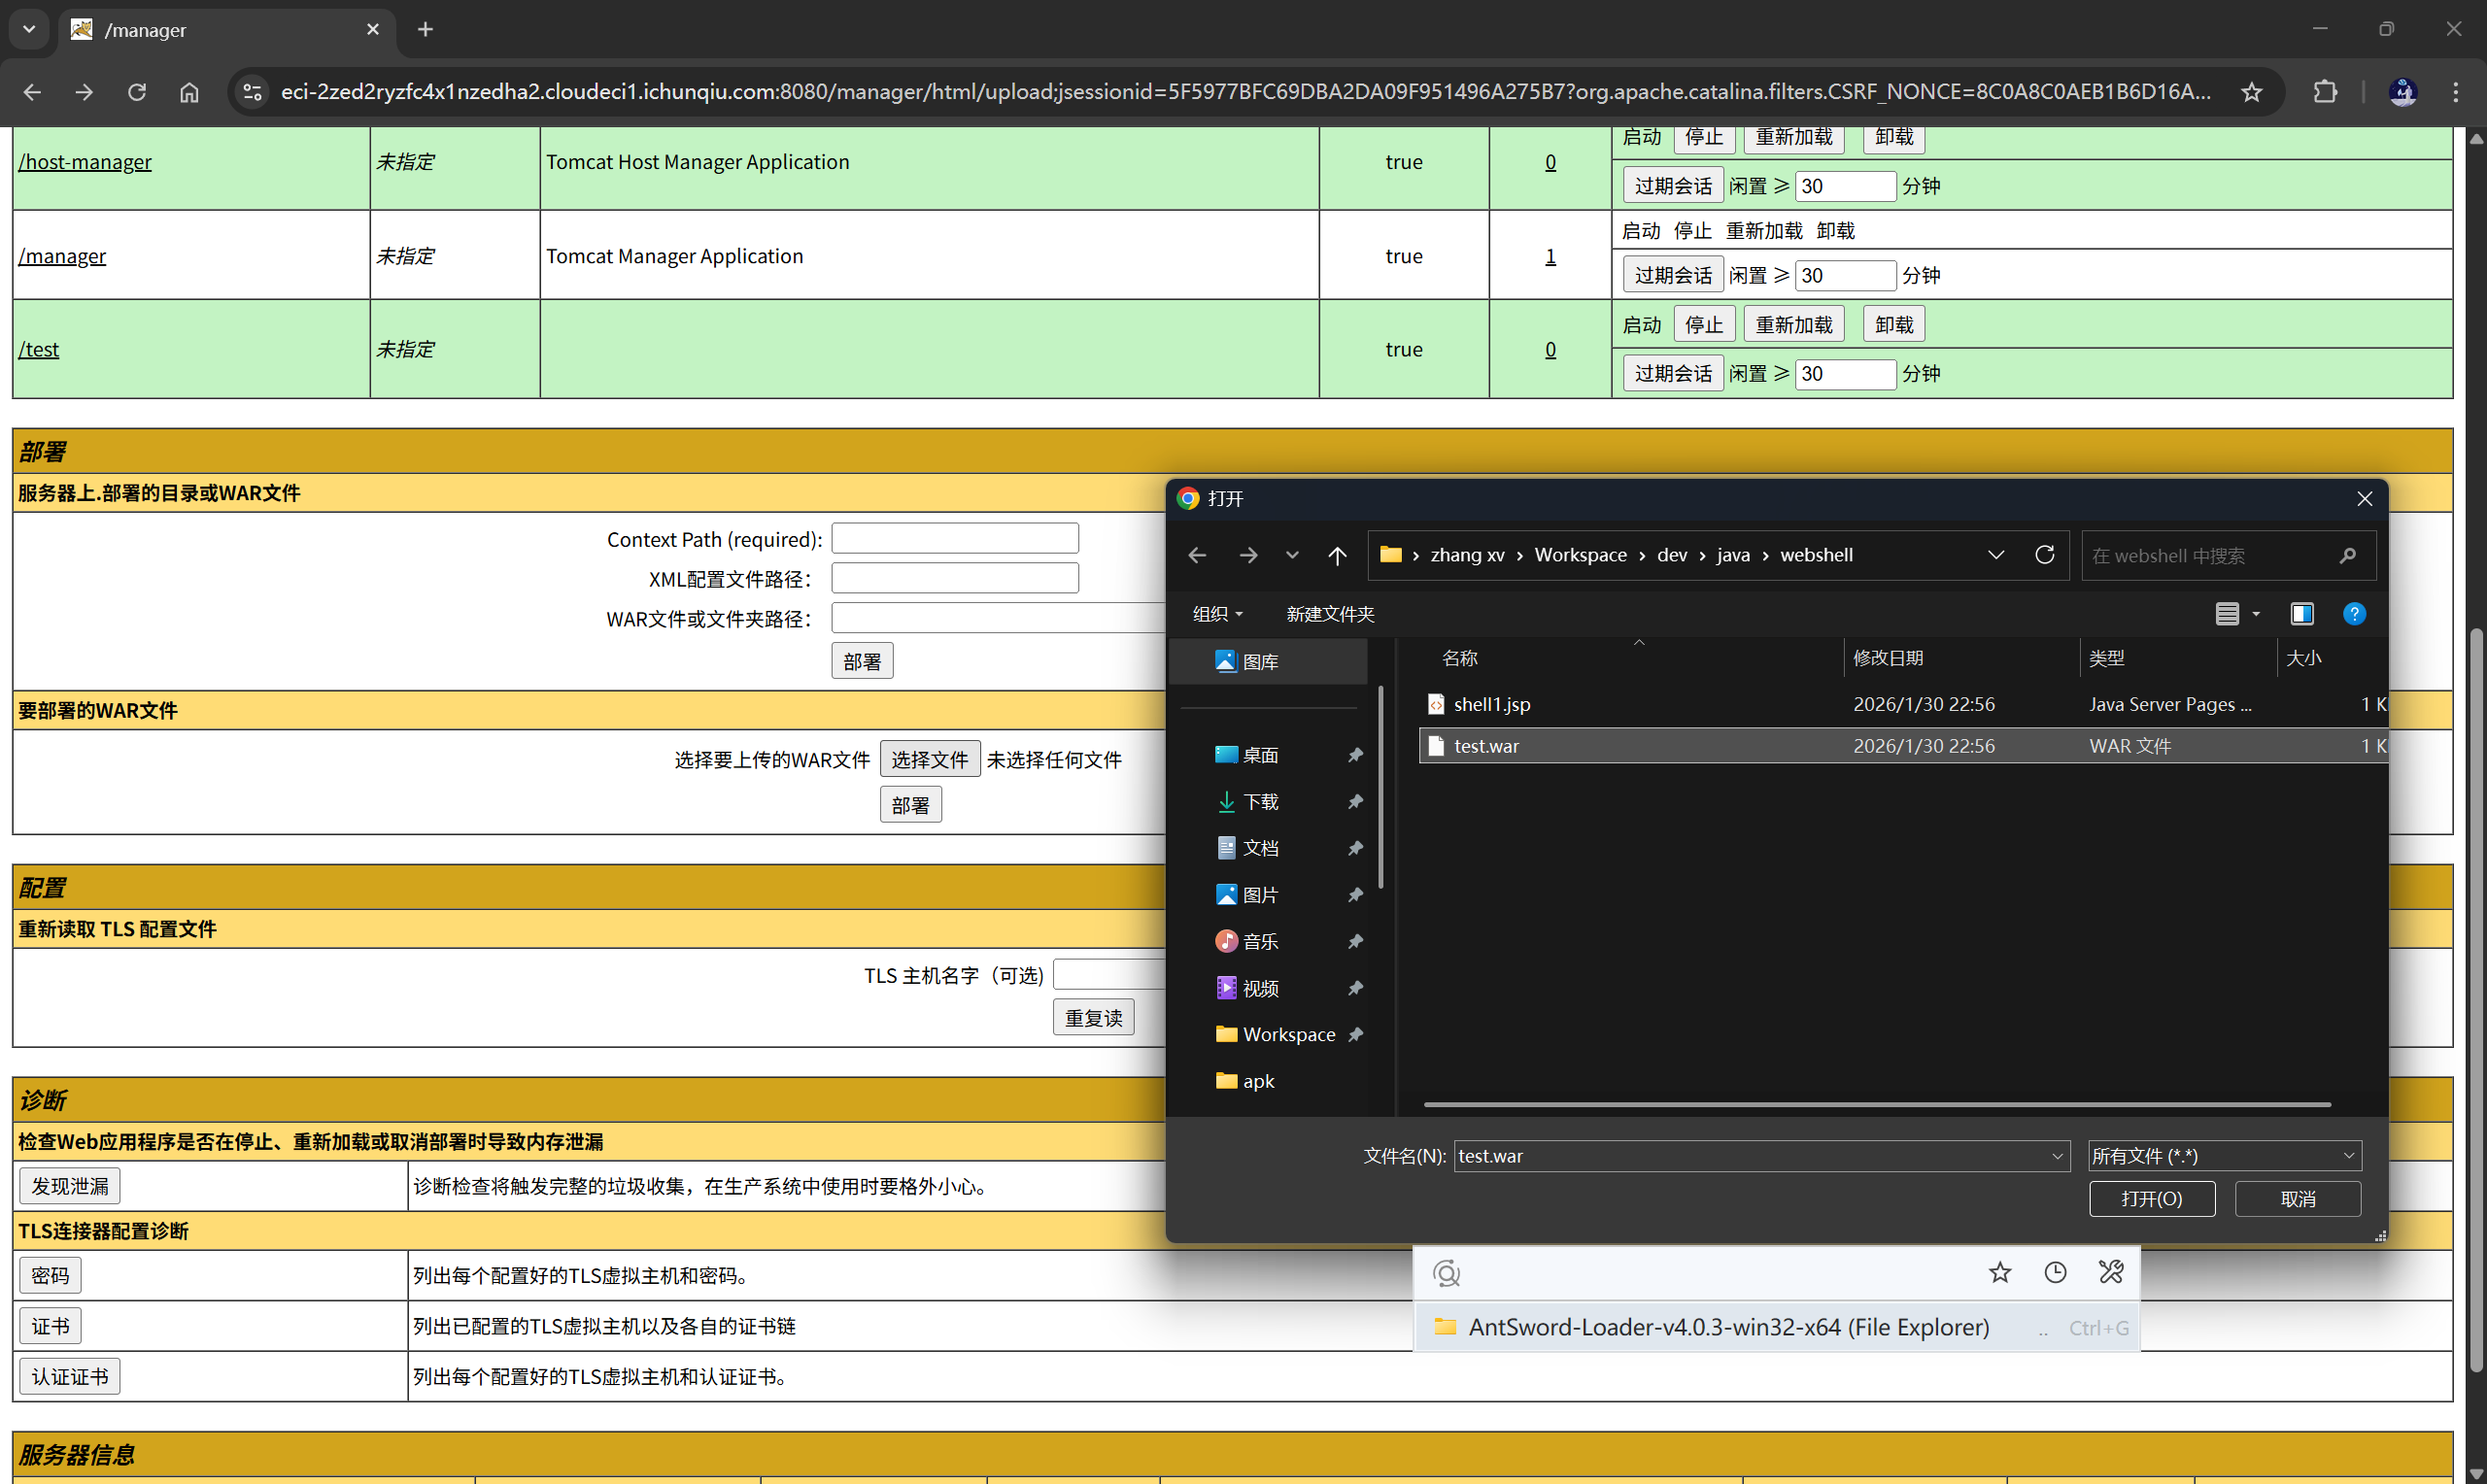The height and width of the screenshot is (1484, 2487).
Task: Reload the browser page
Action: [137, 92]
